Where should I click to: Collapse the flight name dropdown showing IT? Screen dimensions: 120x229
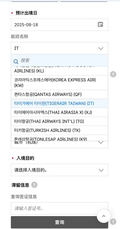point(60,48)
